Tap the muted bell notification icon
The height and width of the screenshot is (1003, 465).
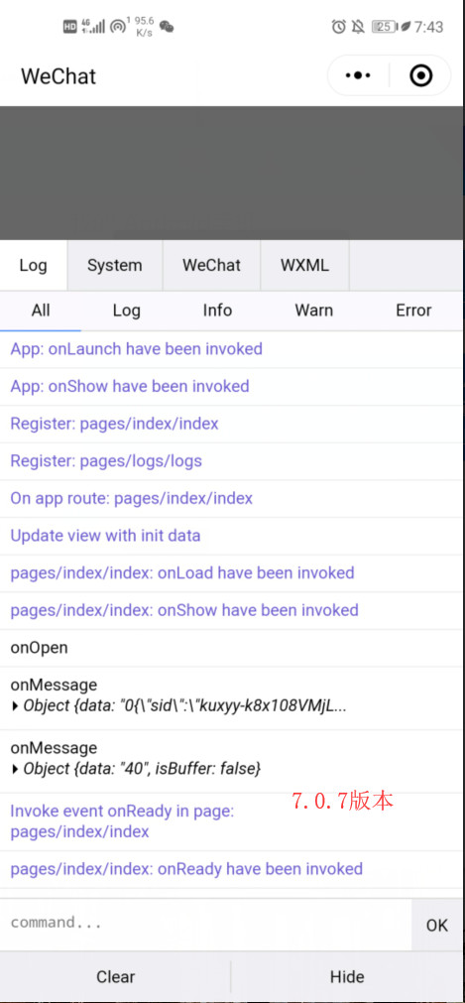[358, 26]
